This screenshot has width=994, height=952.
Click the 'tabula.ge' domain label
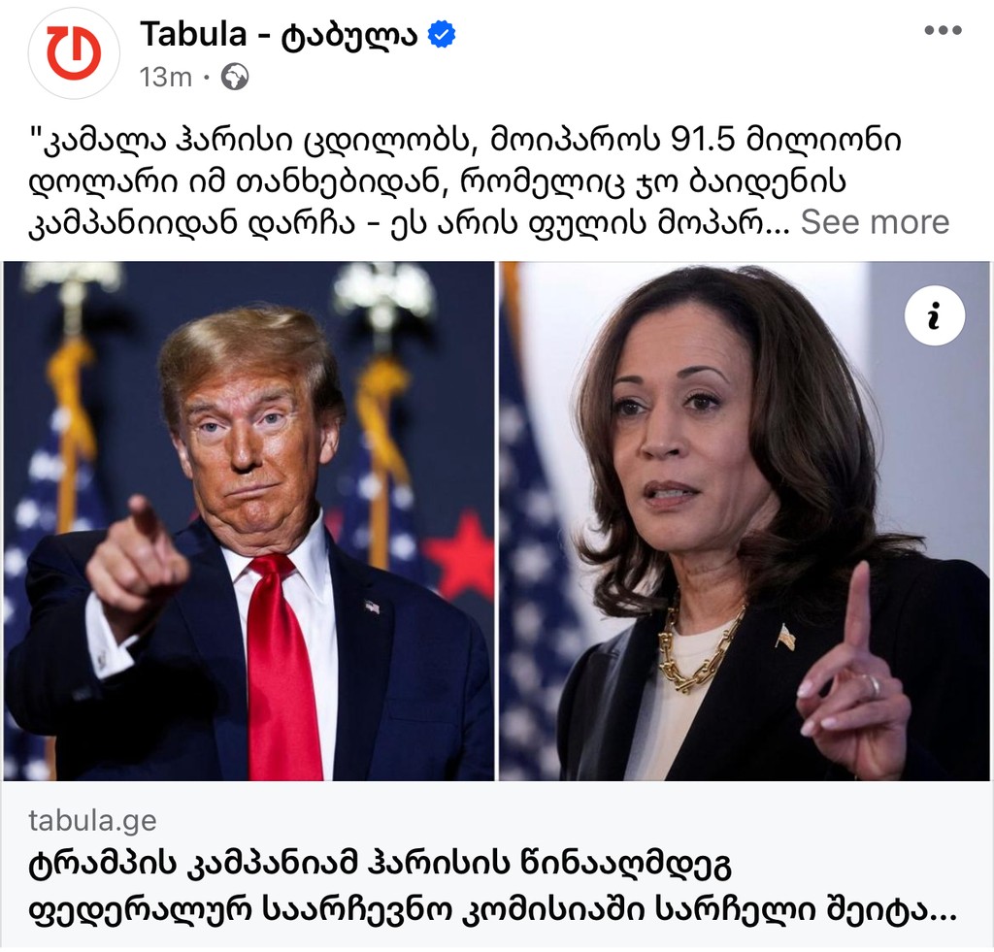pyautogui.click(x=92, y=820)
